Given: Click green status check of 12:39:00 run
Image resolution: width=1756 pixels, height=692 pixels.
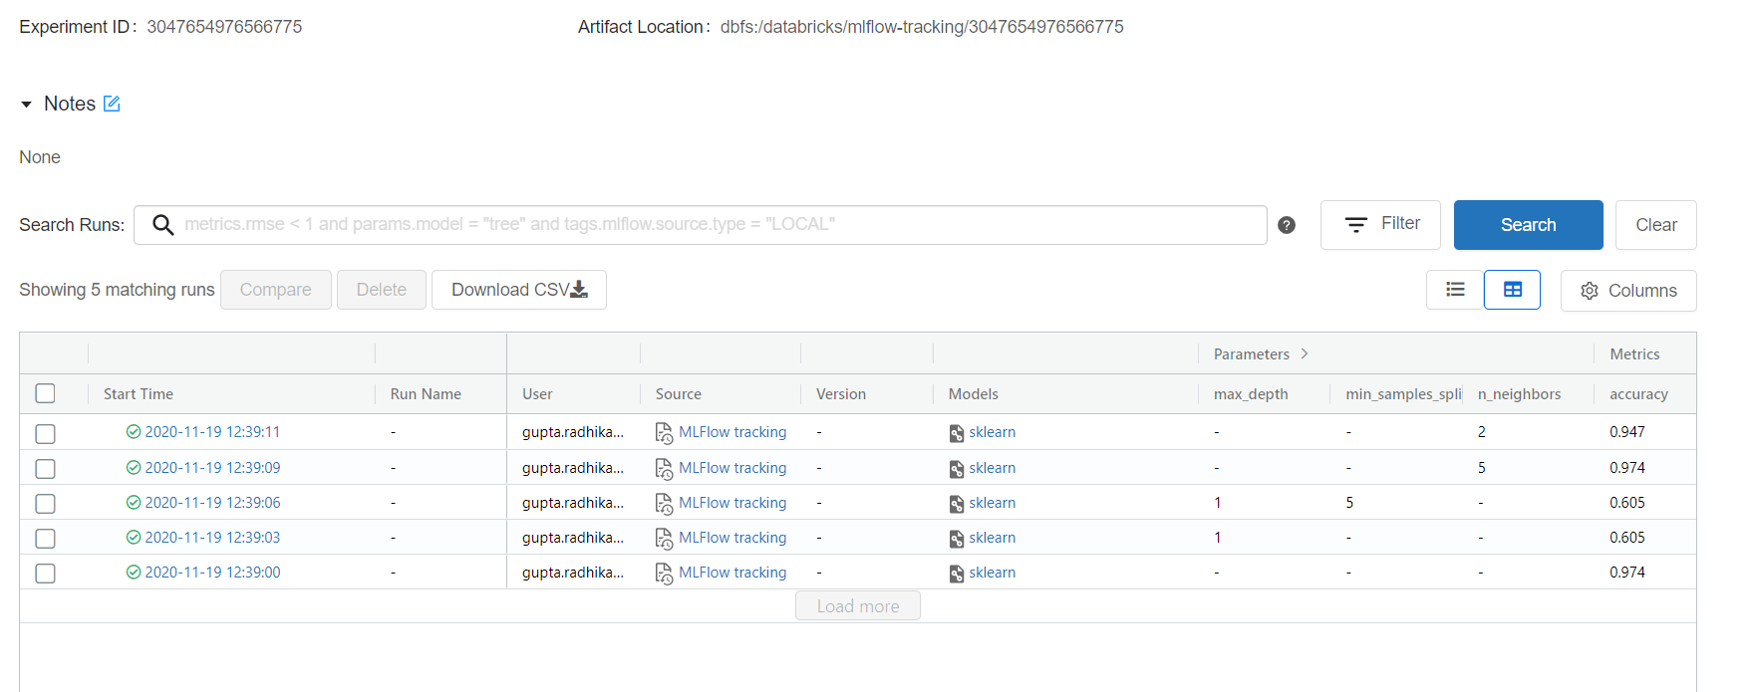Looking at the screenshot, I should 134,573.
